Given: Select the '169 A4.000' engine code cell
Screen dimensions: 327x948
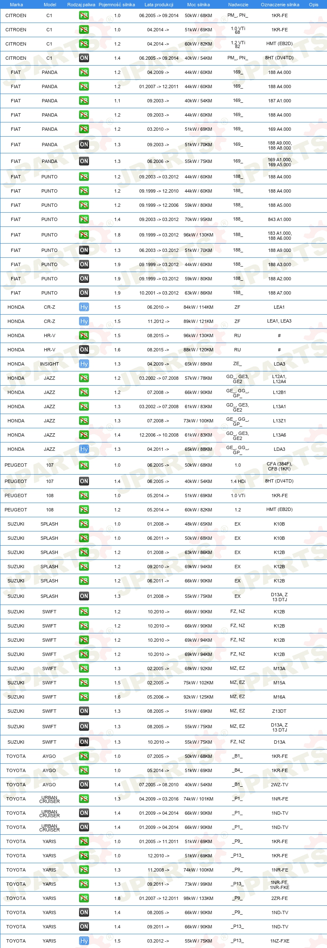Looking at the screenshot, I should click(279, 129).
